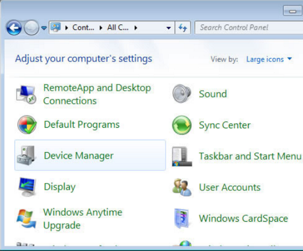303x251 pixels.
Task: Select the All C... breadcrumb segment
Action: tap(118, 27)
